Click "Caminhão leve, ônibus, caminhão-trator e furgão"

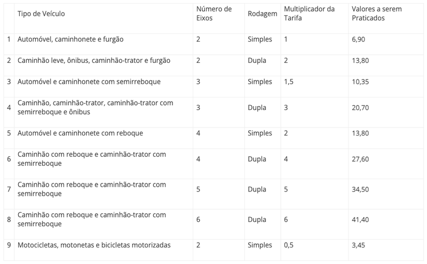(x=94, y=61)
